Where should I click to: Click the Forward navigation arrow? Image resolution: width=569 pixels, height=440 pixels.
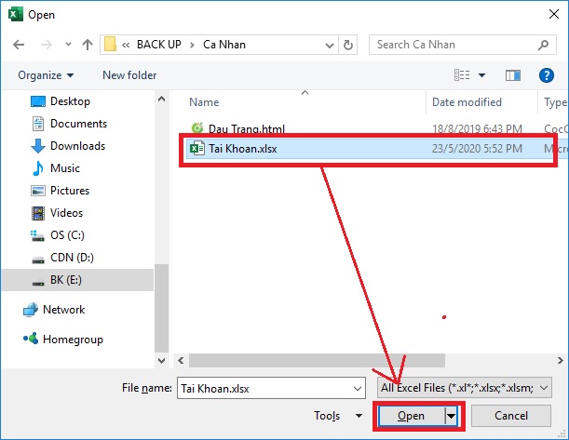[46, 45]
